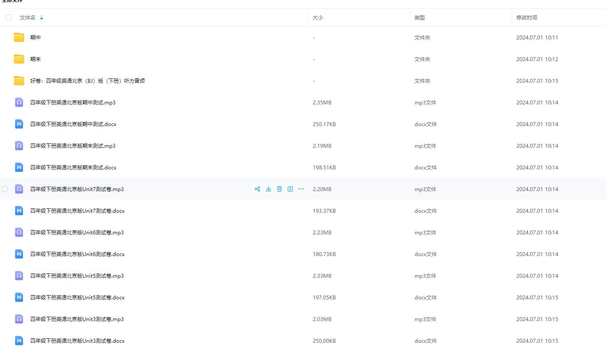Click the 2.23MB size value
The height and width of the screenshot is (354, 606).
322,233
